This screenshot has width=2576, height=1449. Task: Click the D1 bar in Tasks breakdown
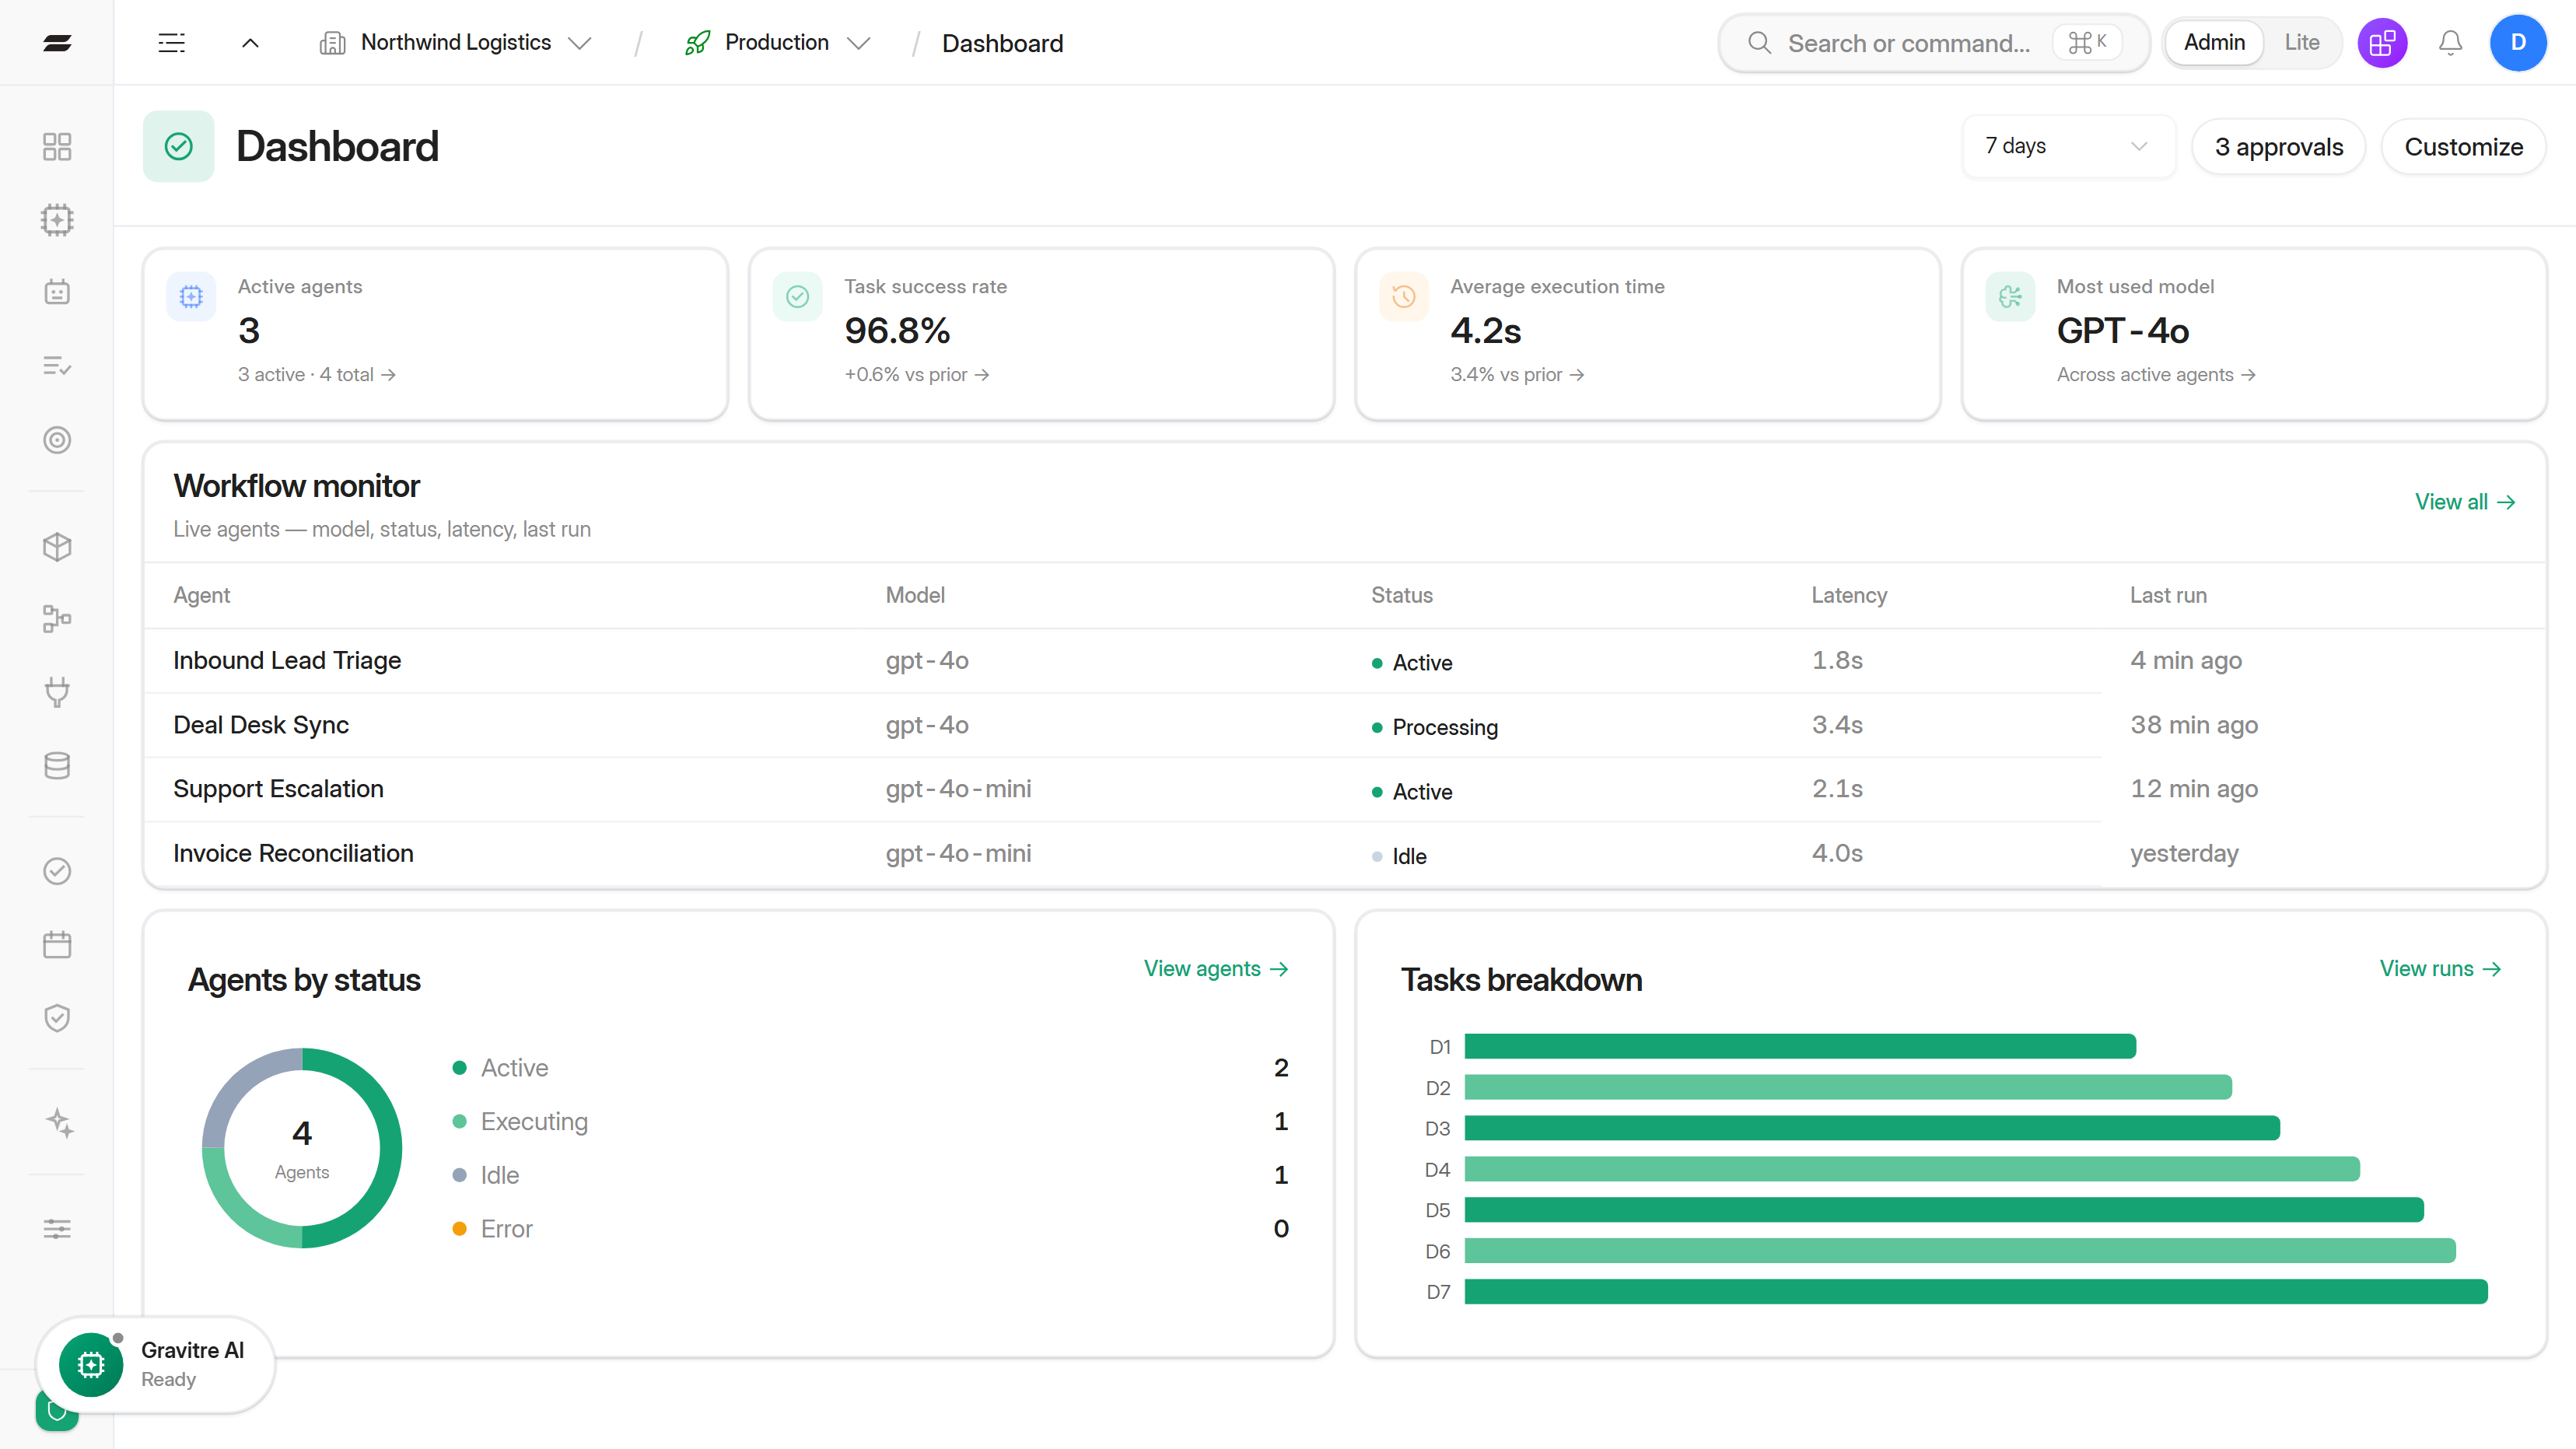coord(1800,1047)
